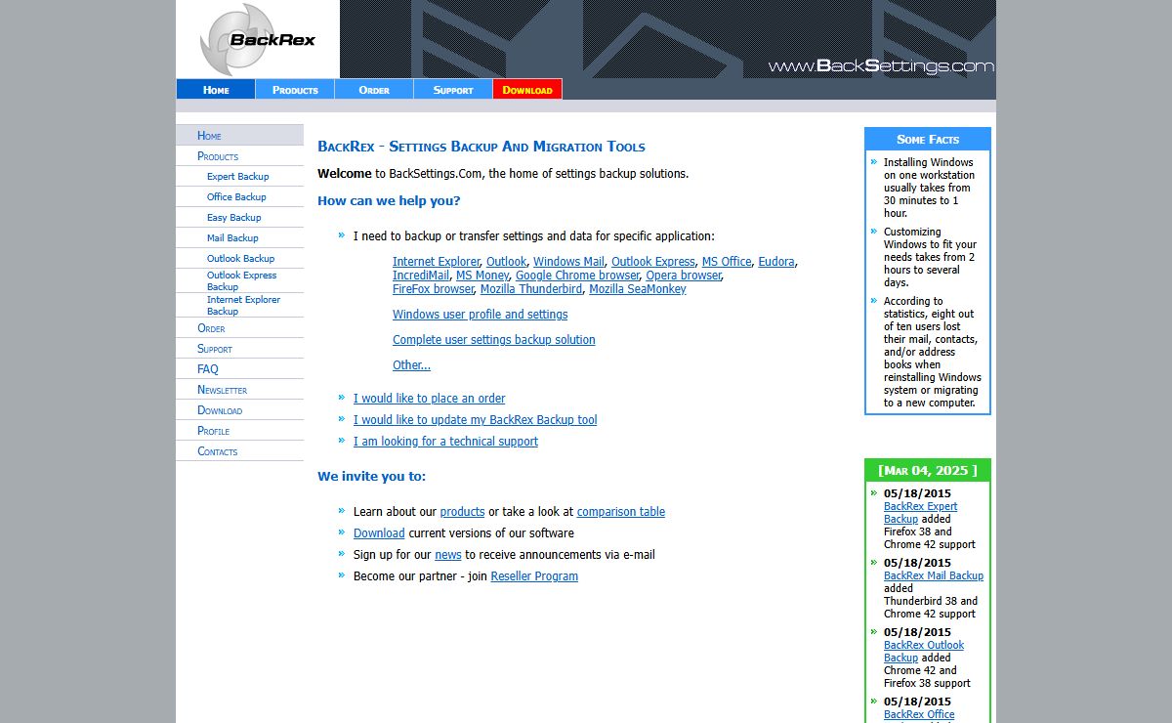Open BackRex Office news link

coord(919,714)
